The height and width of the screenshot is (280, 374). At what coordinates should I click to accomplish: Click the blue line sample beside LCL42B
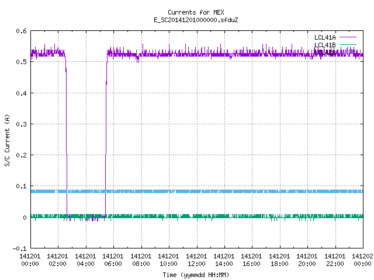348,52
